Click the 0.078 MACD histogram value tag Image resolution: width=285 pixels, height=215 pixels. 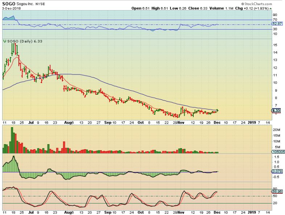[277, 171]
